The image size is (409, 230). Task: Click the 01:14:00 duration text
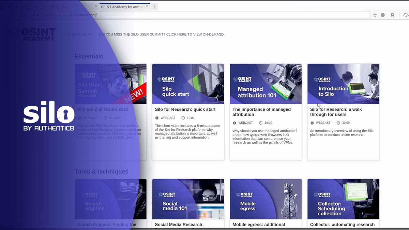(x=115, y=118)
